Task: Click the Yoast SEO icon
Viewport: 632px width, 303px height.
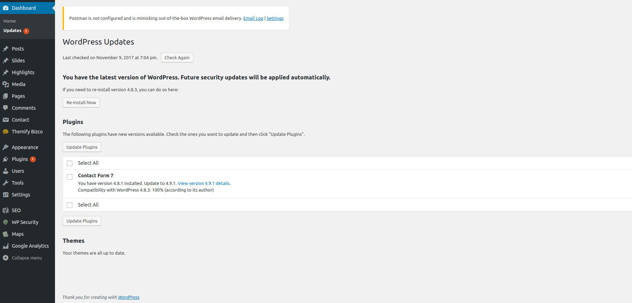Action: 6,210
